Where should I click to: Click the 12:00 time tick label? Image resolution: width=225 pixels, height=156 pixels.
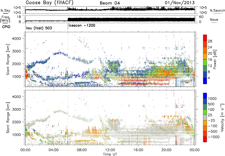tap(110, 150)
